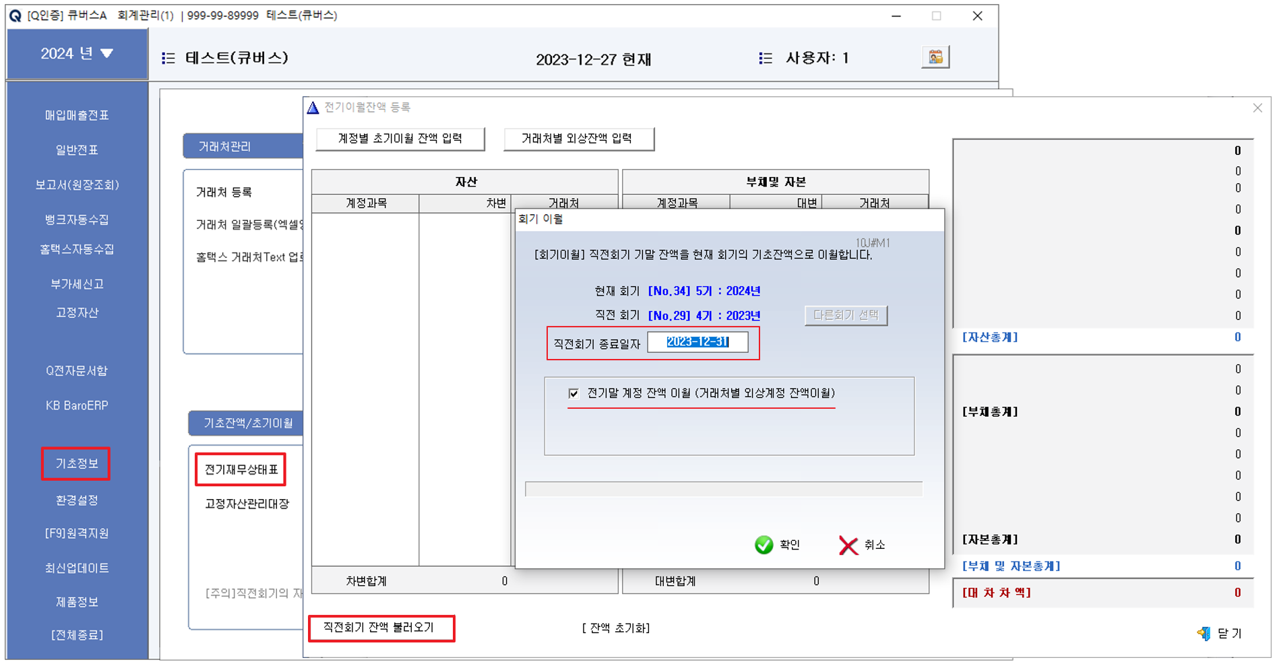
Task: Open 환경설정 in the sidebar
Action: point(77,500)
